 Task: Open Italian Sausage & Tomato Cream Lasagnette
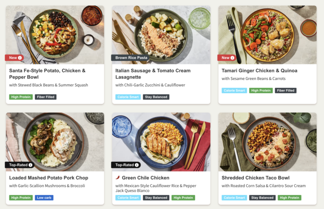153,74
